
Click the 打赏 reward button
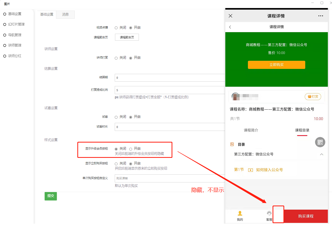tap(313, 97)
